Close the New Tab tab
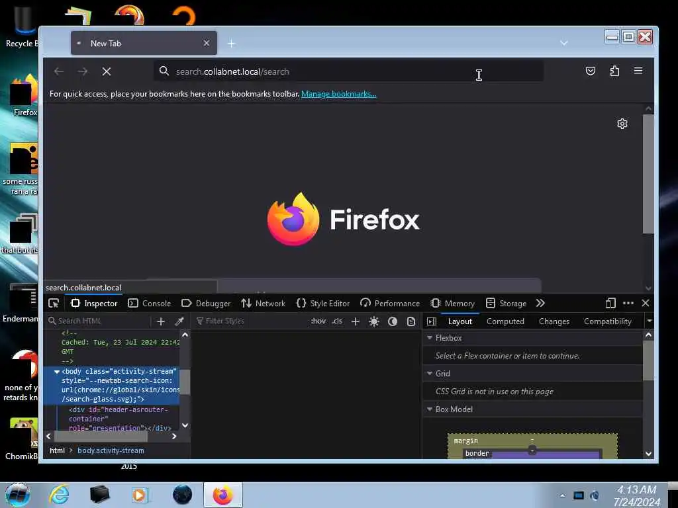The image size is (678, 508). (207, 43)
